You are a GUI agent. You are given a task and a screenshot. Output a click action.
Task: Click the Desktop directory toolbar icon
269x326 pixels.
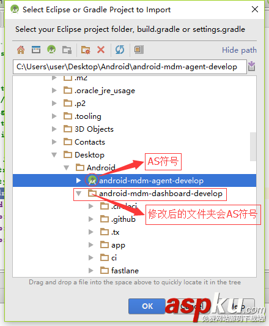coord(36,50)
